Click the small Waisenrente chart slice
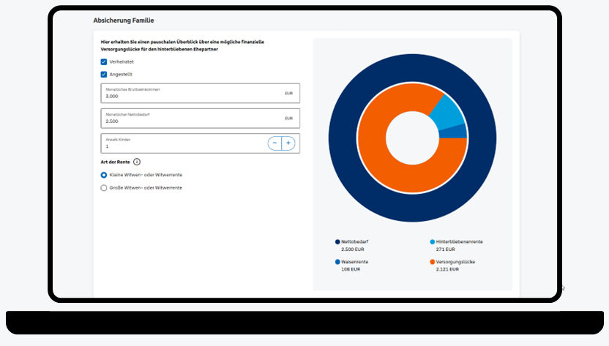The width and height of the screenshot is (609, 346). 454,132
